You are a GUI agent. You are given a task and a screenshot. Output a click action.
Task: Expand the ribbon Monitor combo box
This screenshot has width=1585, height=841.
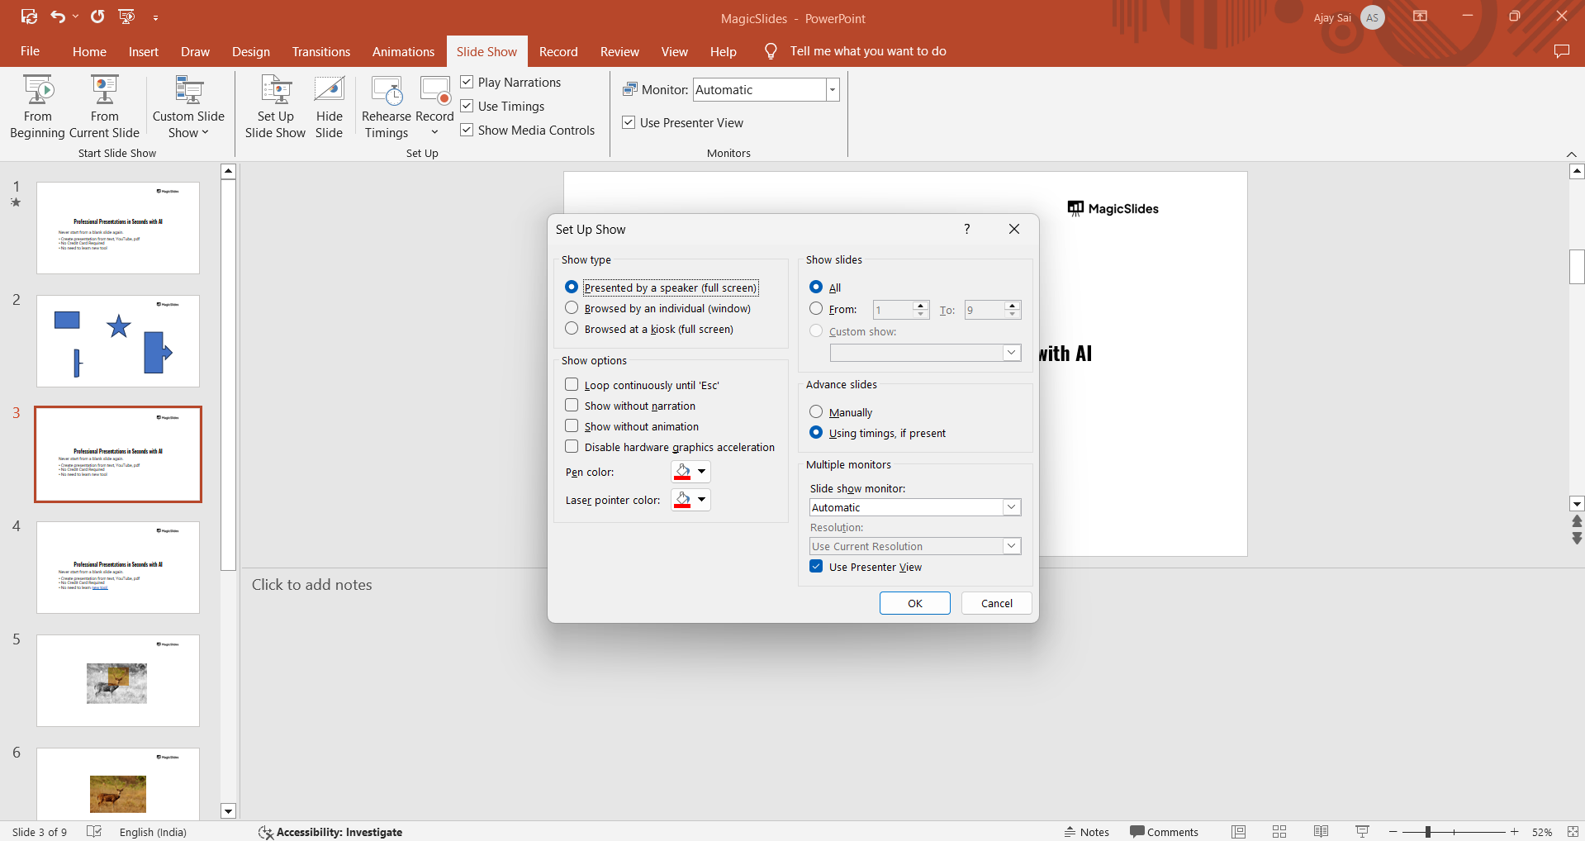(832, 90)
